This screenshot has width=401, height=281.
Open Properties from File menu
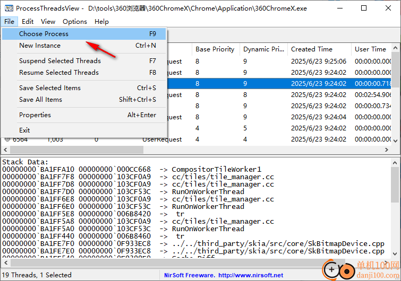click(x=84, y=115)
